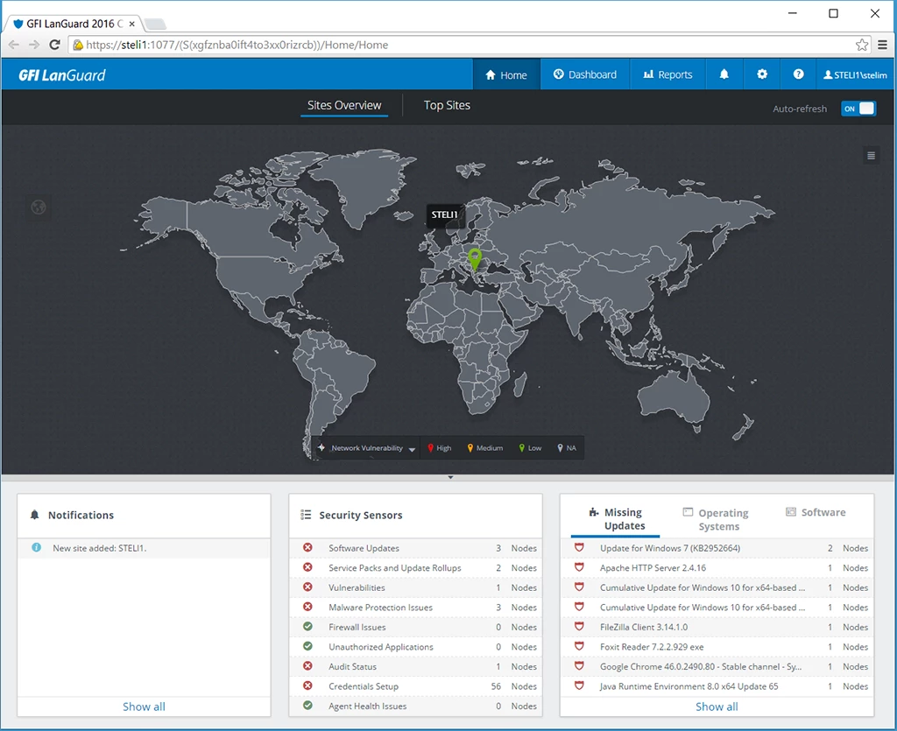This screenshot has width=897, height=731.
Task: Open the STELI1\stelim user menu
Action: (855, 74)
